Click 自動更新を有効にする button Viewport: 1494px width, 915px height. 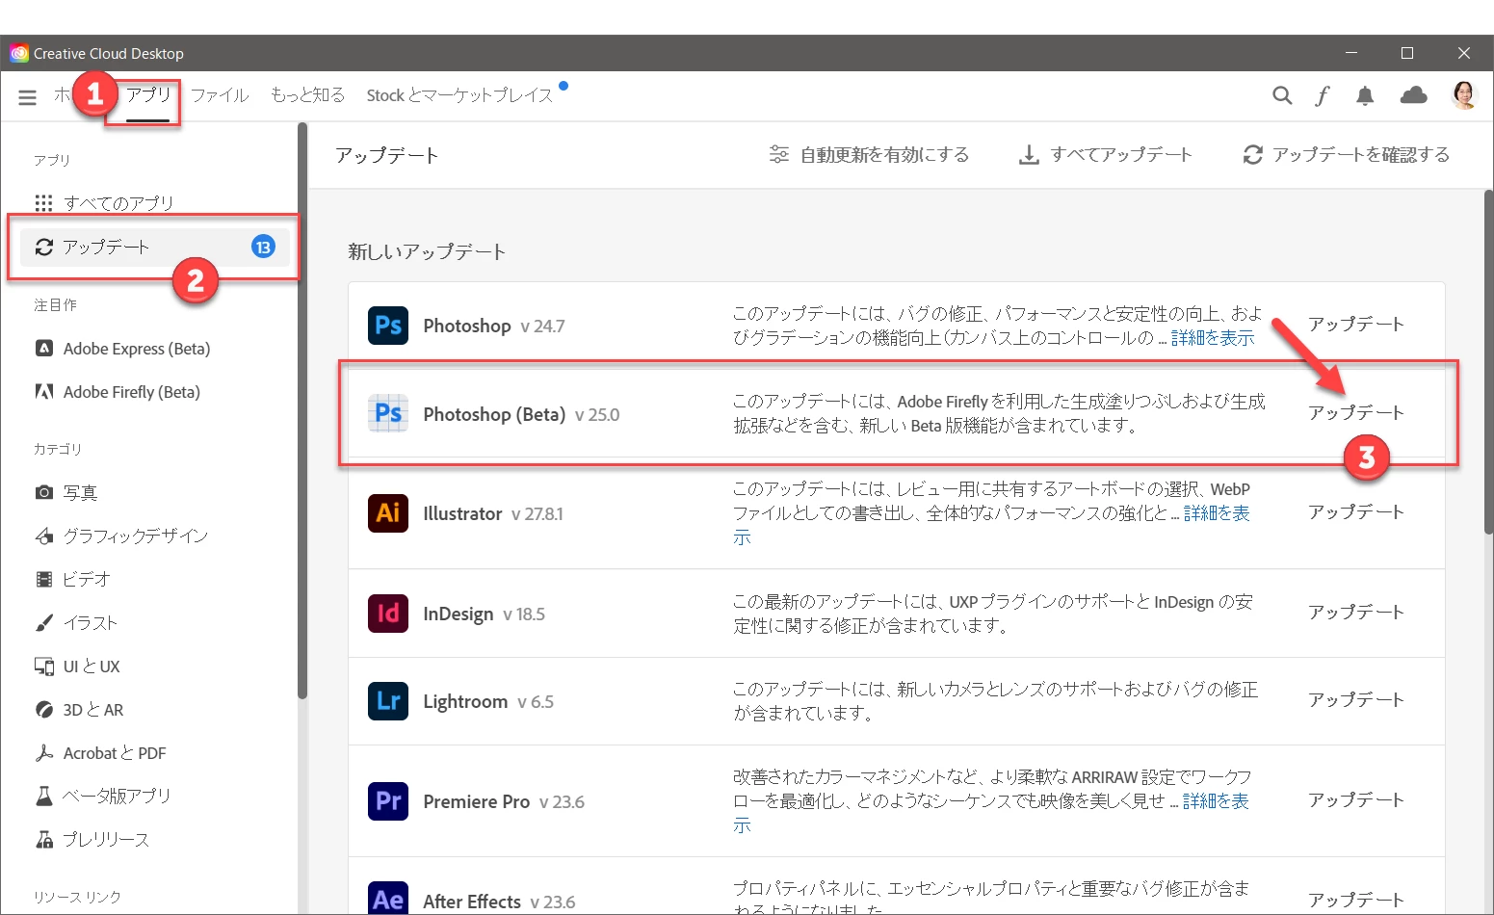(x=870, y=154)
